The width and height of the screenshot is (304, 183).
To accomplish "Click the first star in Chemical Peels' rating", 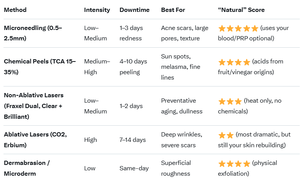I will (222, 62).
